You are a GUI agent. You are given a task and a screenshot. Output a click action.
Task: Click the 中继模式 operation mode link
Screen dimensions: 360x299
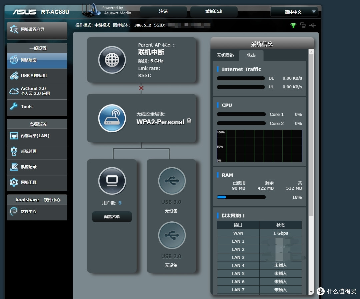tap(102, 25)
